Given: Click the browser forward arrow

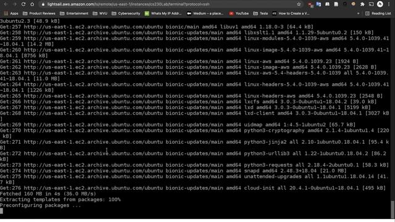Looking at the screenshot, I should tap(15, 4).
